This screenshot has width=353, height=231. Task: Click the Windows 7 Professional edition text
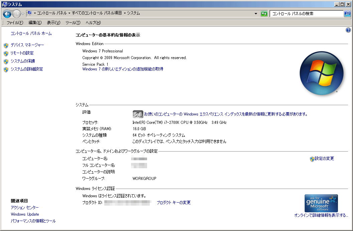tap(103, 51)
